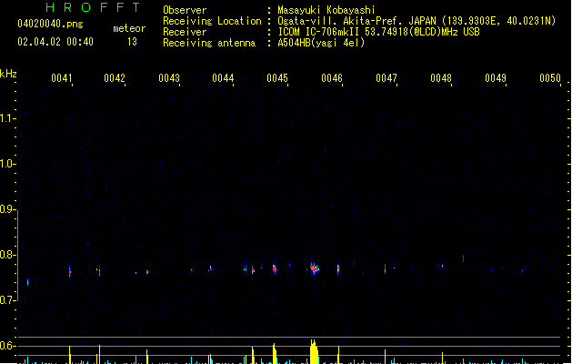Click the 0050 time axis marker
Viewport: 572px width, 364px height.
click(x=550, y=78)
